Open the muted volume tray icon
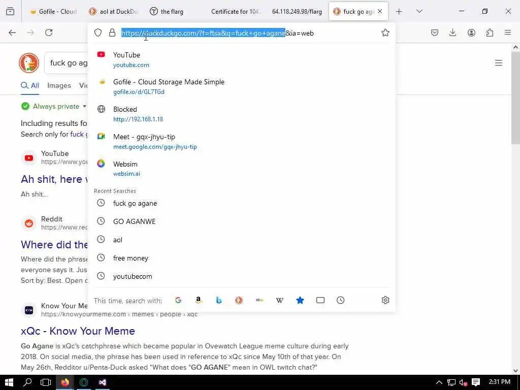This screenshot has width=520, height=390. (x=463, y=382)
